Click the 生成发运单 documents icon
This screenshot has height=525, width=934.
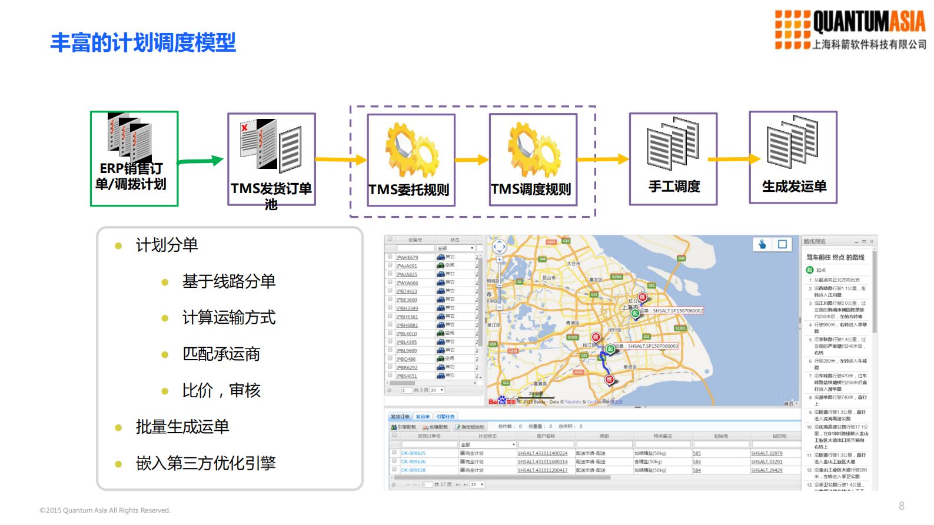tap(793, 142)
